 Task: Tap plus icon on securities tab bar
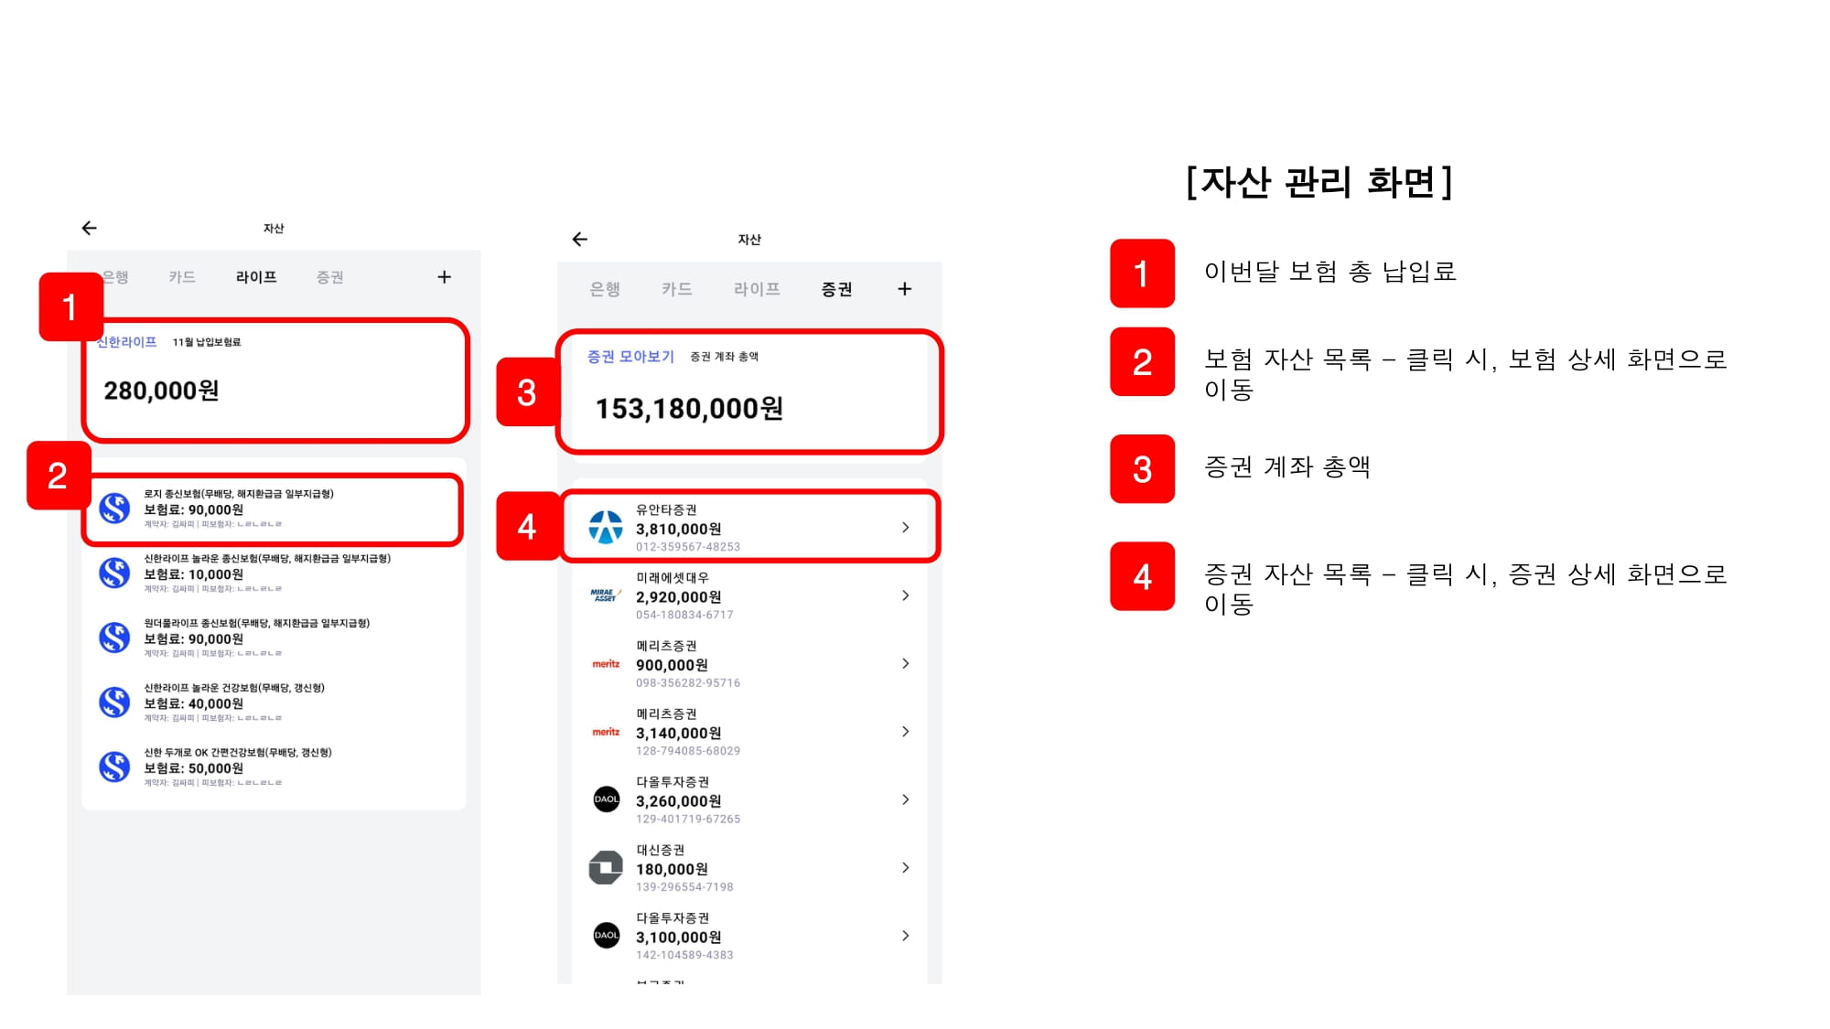[x=904, y=289]
